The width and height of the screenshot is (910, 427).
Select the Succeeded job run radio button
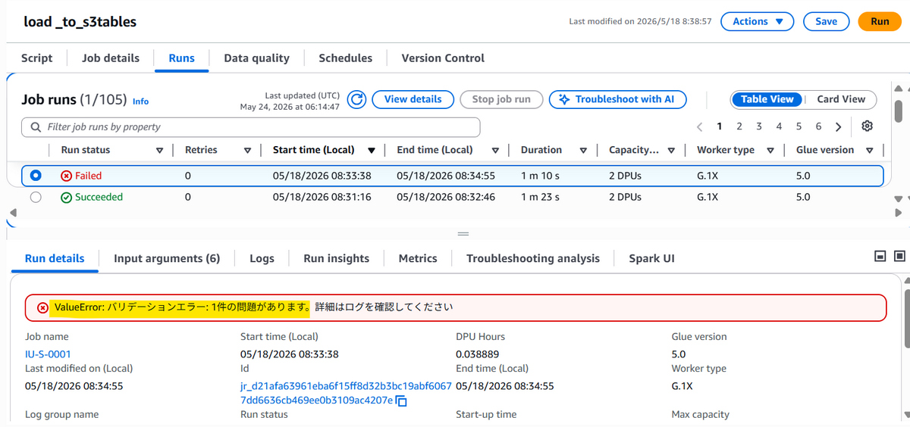tap(36, 197)
